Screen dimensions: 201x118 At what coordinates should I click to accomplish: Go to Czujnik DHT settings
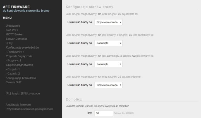[14, 82]
